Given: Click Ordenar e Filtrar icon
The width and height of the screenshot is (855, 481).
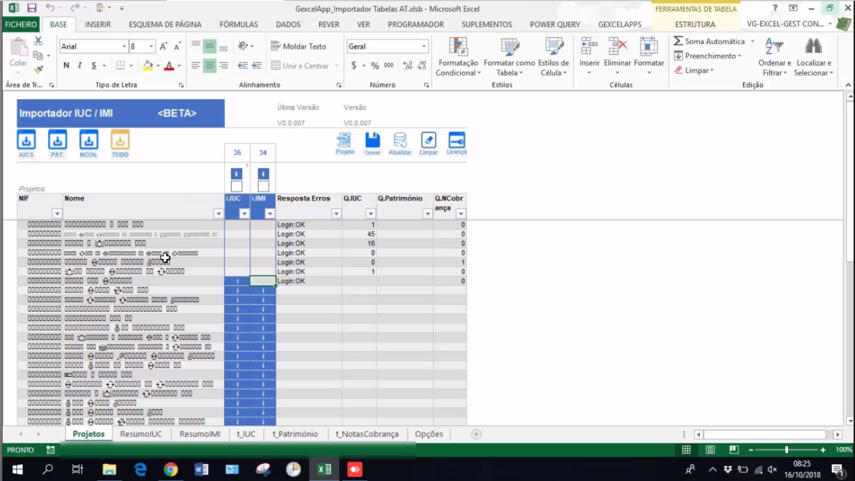Looking at the screenshot, I should tap(774, 57).
